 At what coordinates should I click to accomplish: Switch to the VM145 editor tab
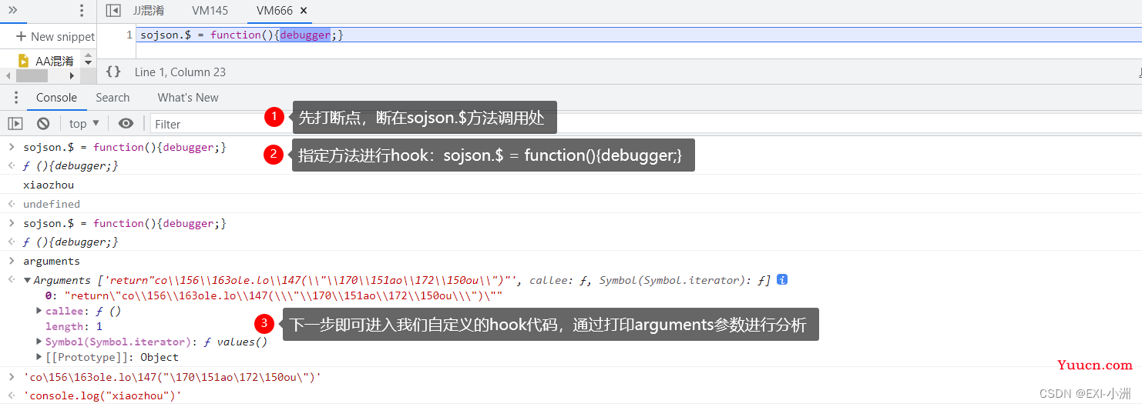pos(210,11)
